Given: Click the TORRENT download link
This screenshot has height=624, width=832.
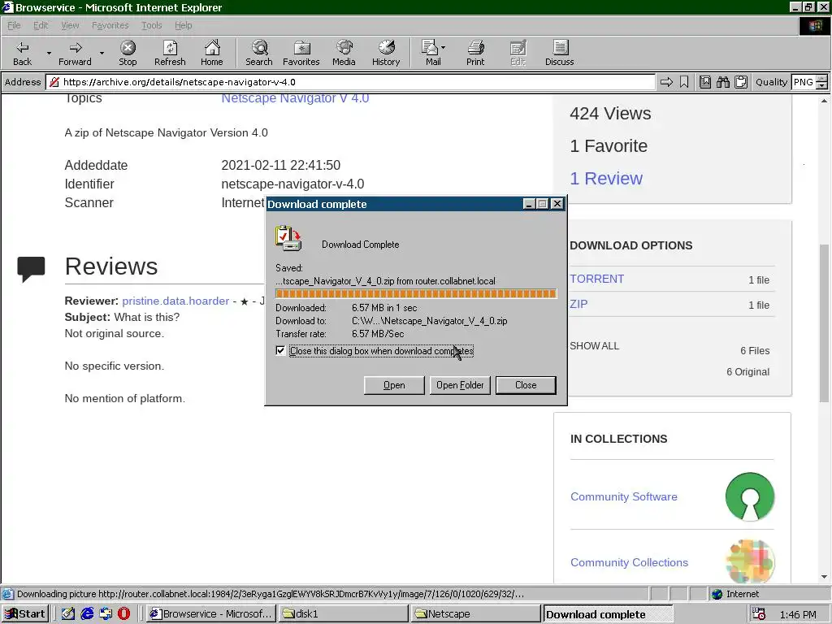Looking at the screenshot, I should click(x=597, y=279).
